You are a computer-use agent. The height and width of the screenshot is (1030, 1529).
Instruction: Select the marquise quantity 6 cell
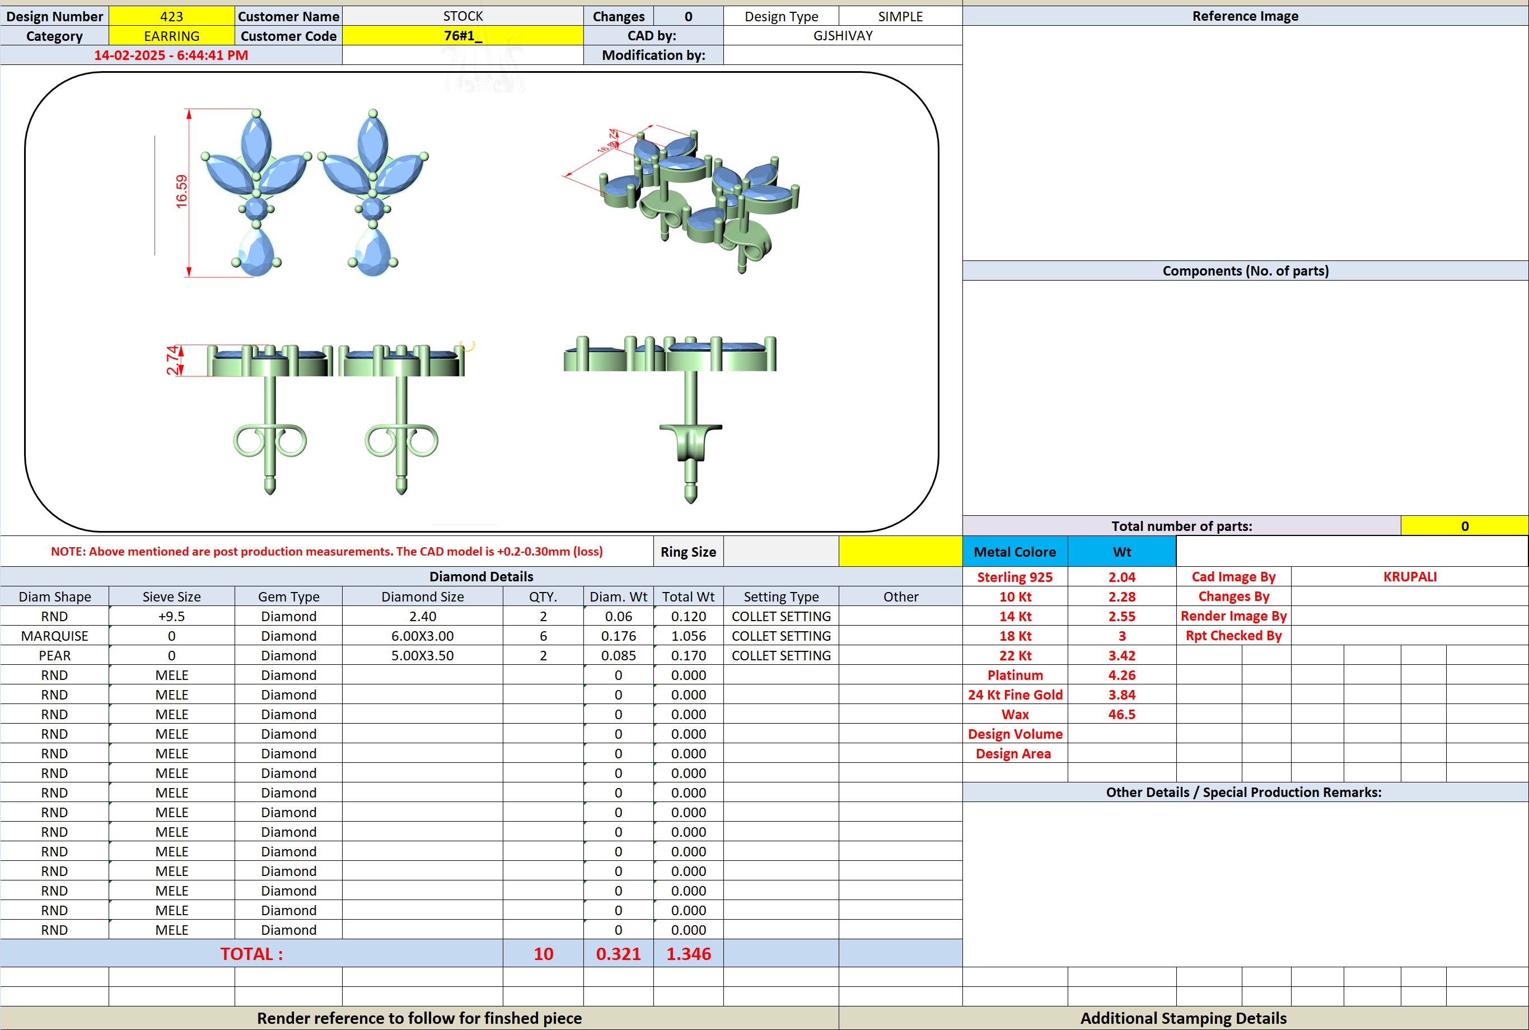click(x=543, y=636)
